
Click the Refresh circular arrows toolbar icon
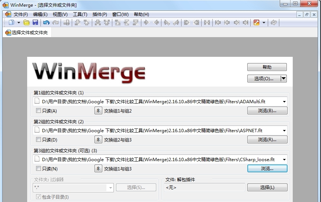click(x=274, y=23)
